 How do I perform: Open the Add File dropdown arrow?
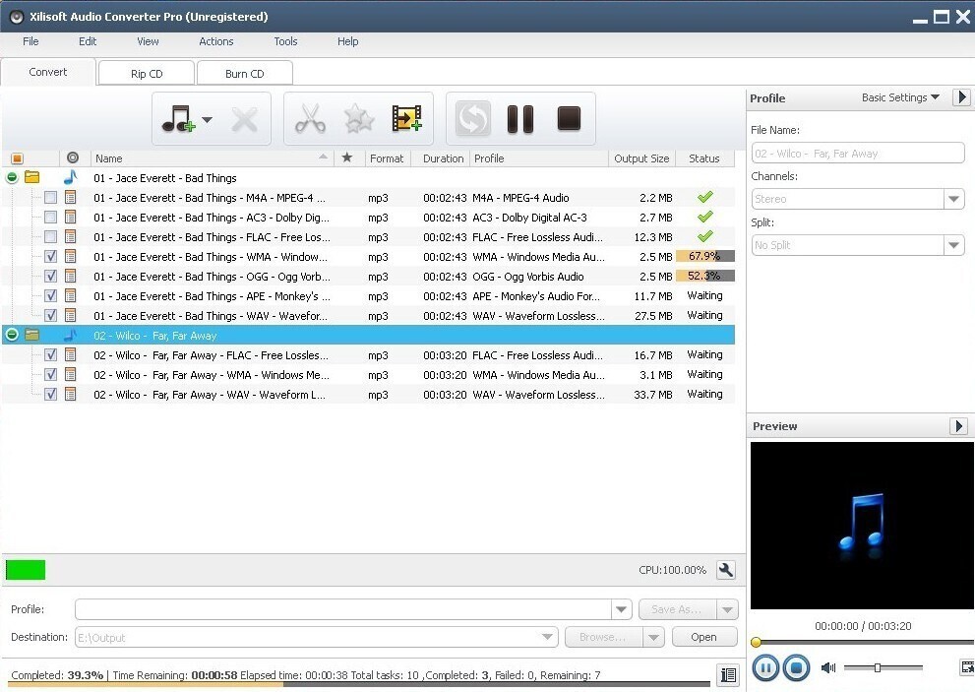tap(207, 119)
